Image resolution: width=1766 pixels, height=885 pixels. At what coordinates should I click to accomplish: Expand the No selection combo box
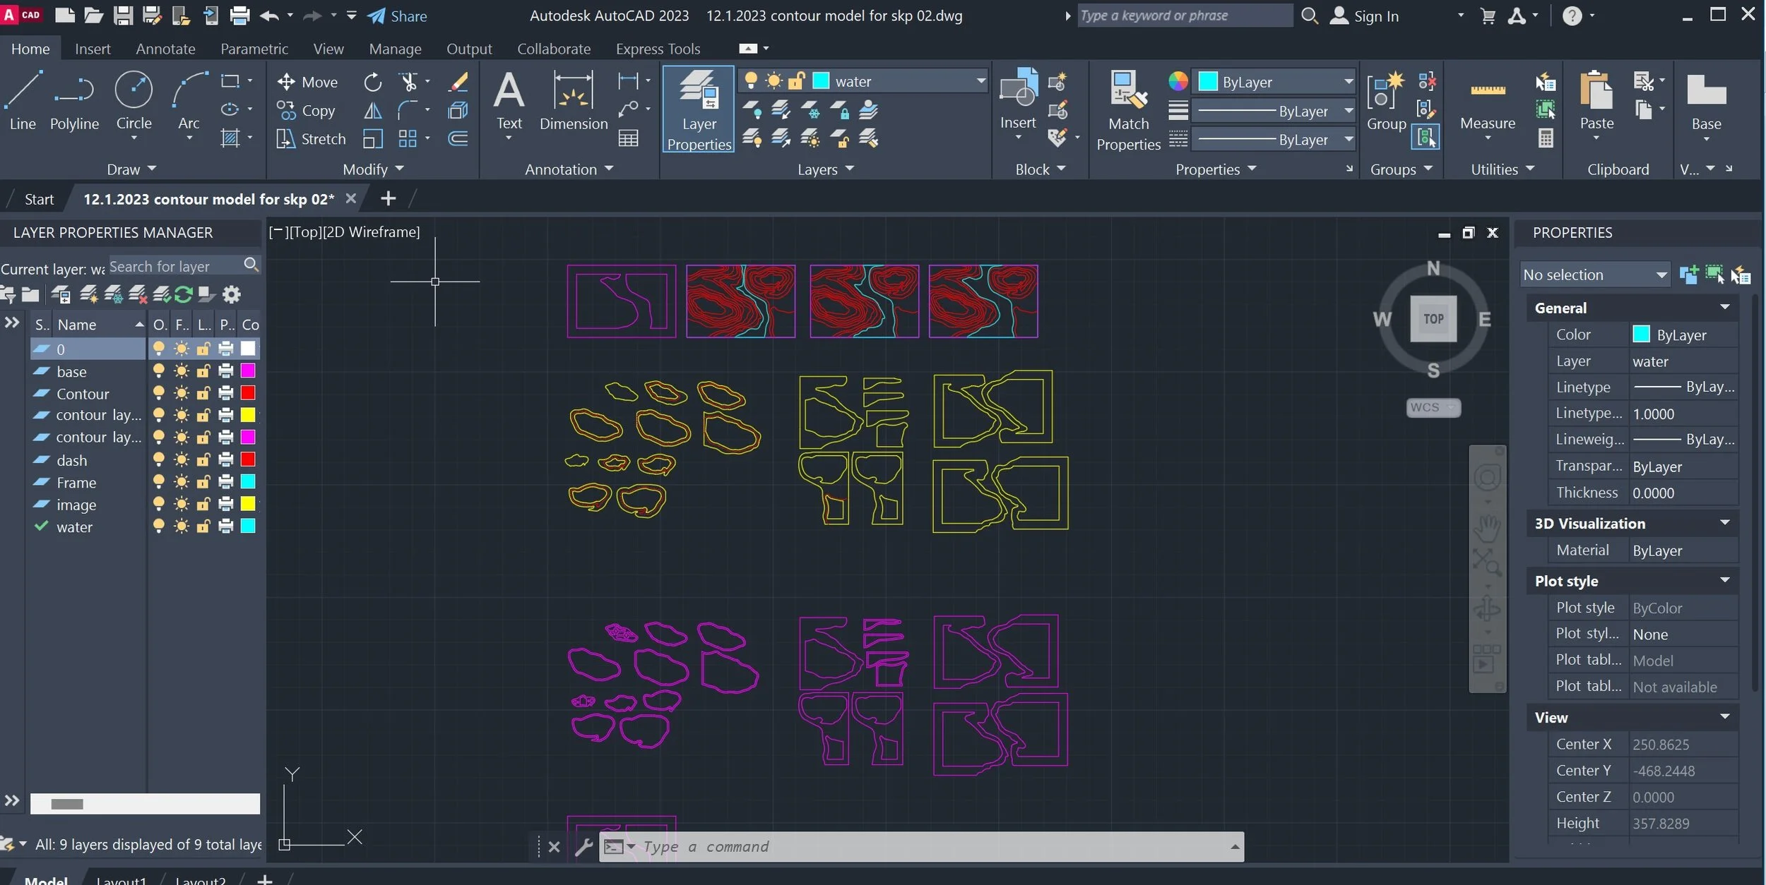click(1660, 275)
